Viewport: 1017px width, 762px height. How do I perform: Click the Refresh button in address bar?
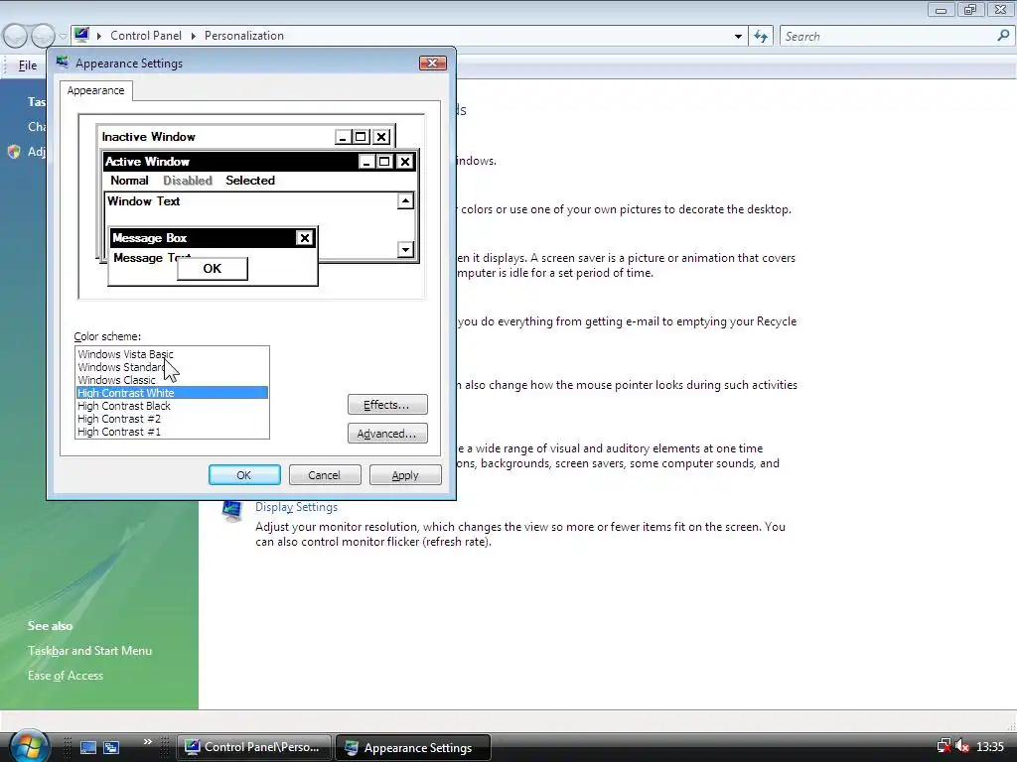(x=761, y=37)
